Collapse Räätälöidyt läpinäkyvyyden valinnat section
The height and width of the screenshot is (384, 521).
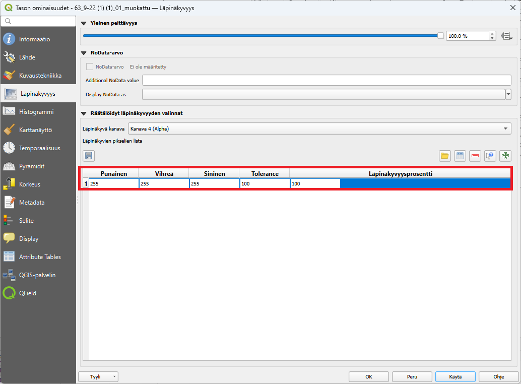click(84, 113)
